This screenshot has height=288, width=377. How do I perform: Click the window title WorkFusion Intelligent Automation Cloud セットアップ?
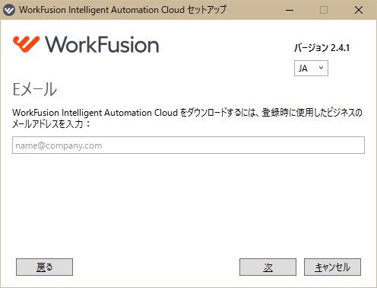click(122, 10)
